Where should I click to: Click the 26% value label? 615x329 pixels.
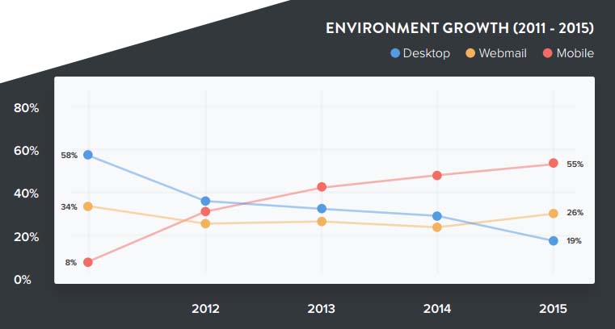click(575, 212)
